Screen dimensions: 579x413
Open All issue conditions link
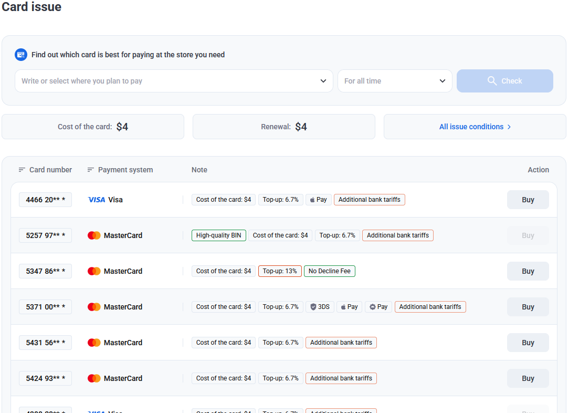(x=475, y=127)
